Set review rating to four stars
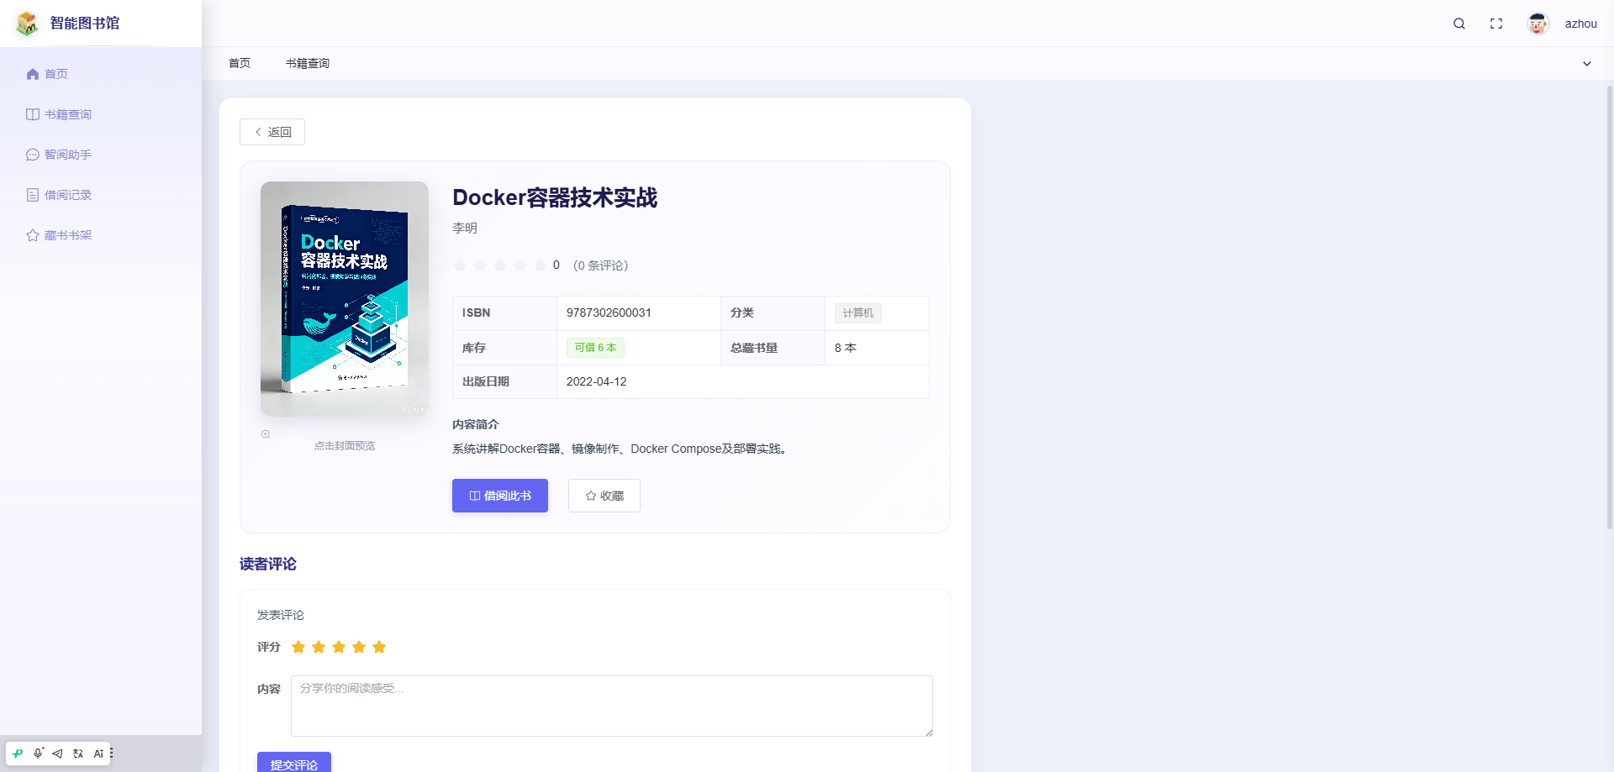The image size is (1614, 772). click(359, 647)
